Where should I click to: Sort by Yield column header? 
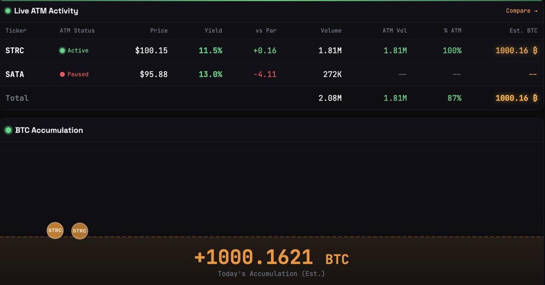point(213,31)
